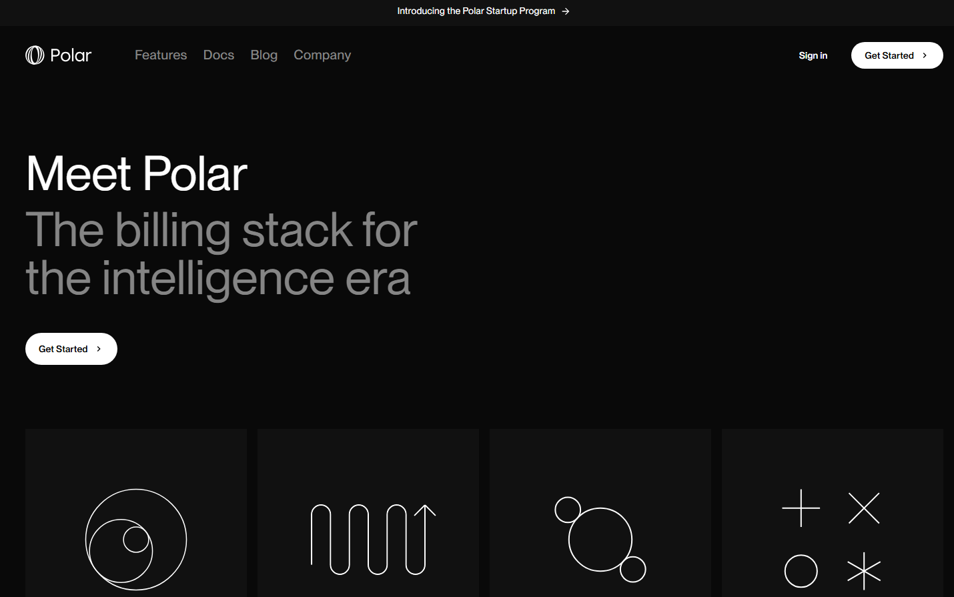This screenshot has height=597, width=954.
Task: Open the three connected circles card
Action: click(x=600, y=513)
